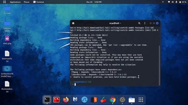Open the terminal search magnifier
Screen dimensions: 188x105
coord(139,23)
